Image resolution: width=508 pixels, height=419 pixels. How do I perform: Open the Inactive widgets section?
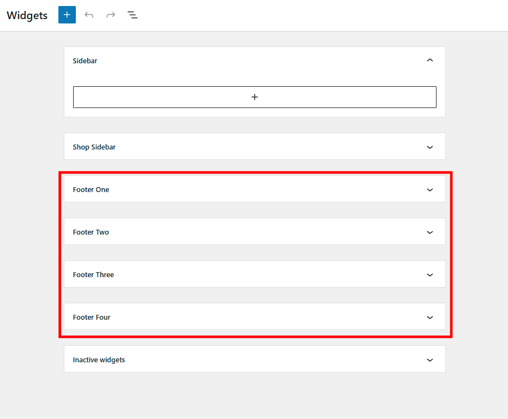pyautogui.click(x=254, y=359)
